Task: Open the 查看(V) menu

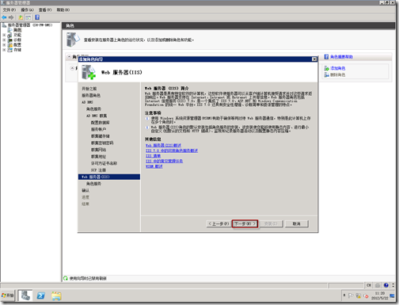Action: click(x=45, y=10)
